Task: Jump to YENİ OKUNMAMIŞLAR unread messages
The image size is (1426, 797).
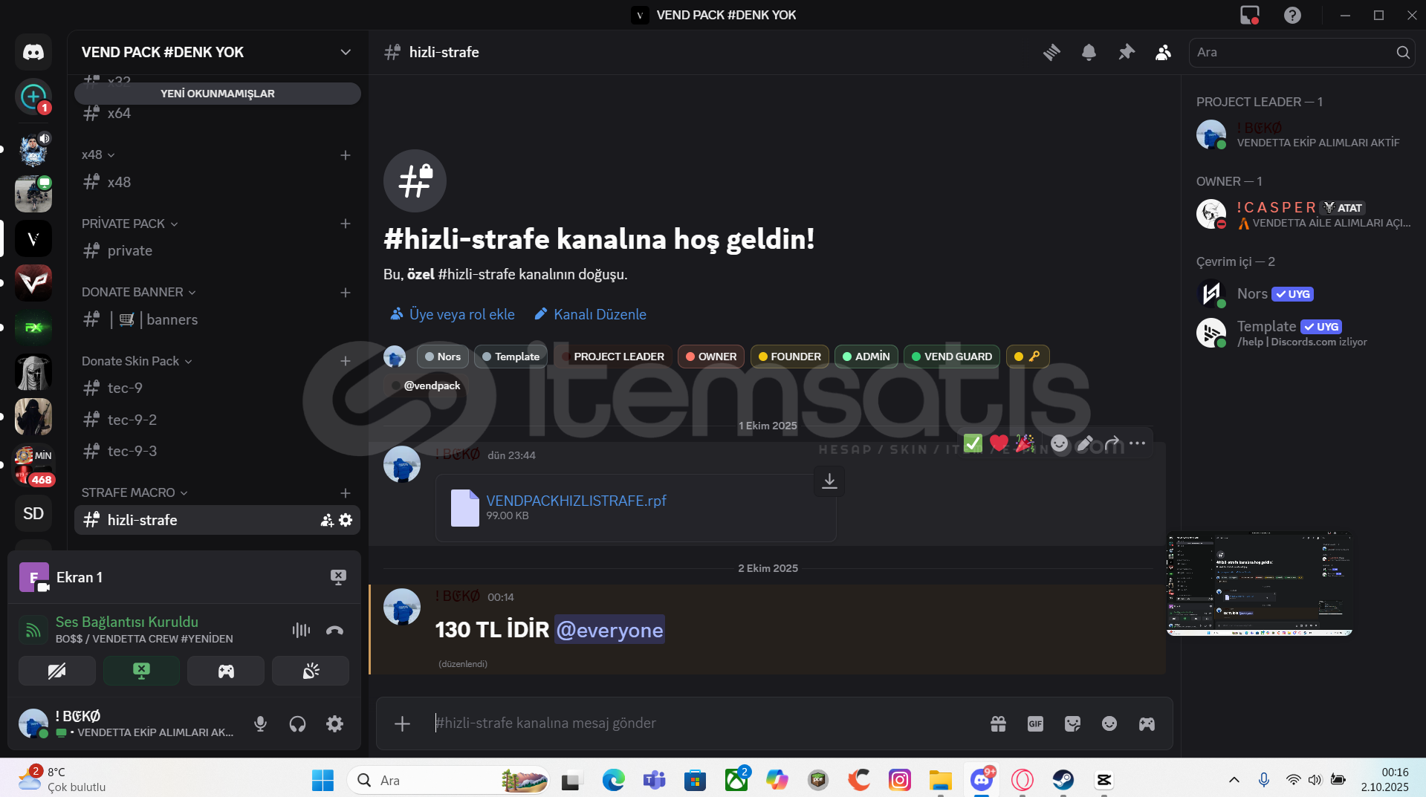Action: (x=217, y=94)
